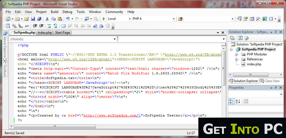Click the http://www.softpedia.com/ link in code
This screenshot has width=286, height=138.
coord(112,115)
